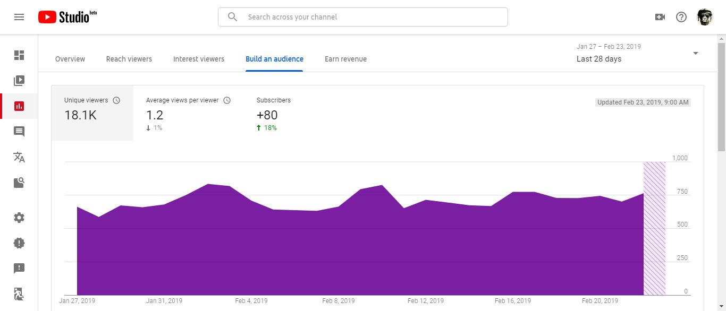Switch to the Reach viewers tab

click(129, 59)
